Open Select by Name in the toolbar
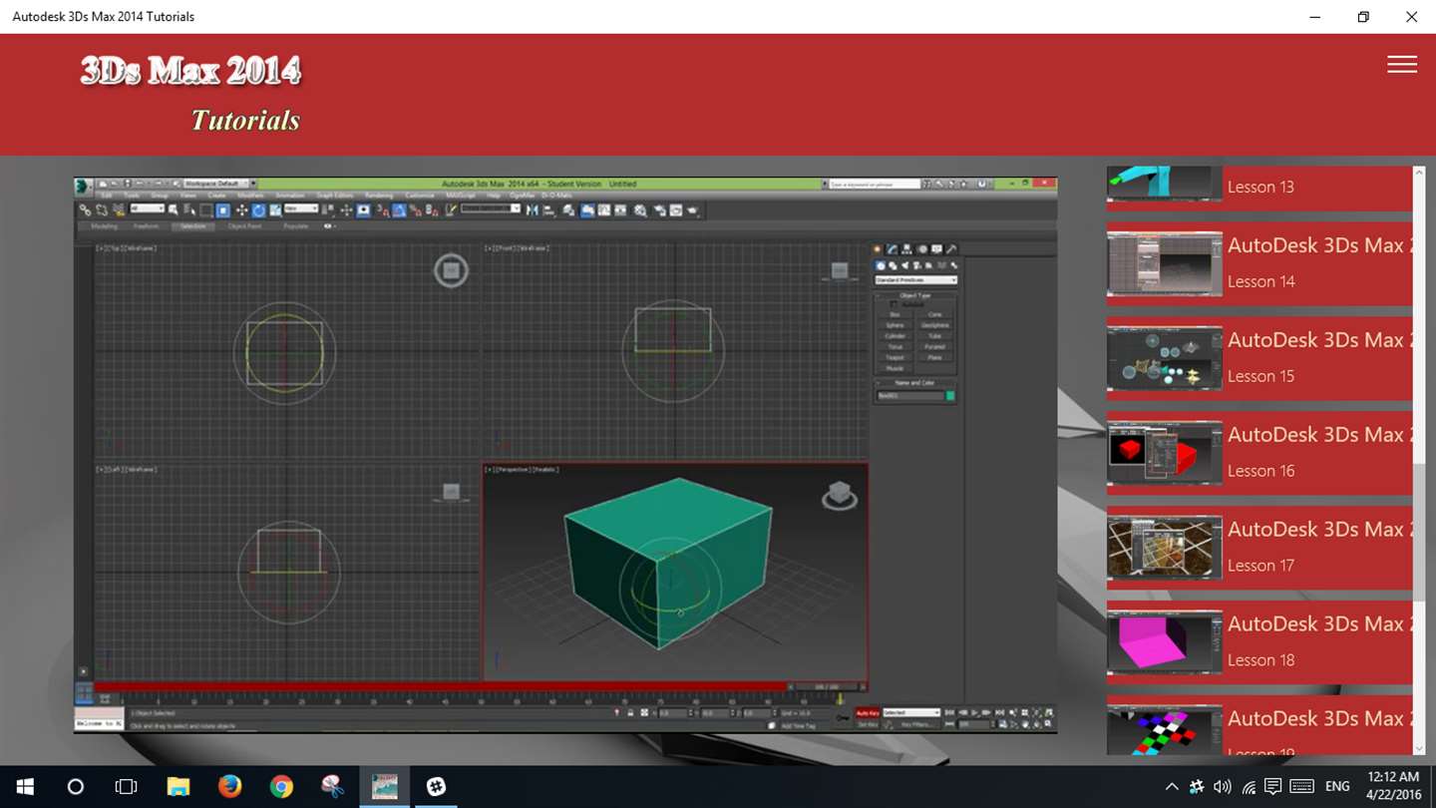Viewport: 1436px width, 808px height. coord(189,210)
